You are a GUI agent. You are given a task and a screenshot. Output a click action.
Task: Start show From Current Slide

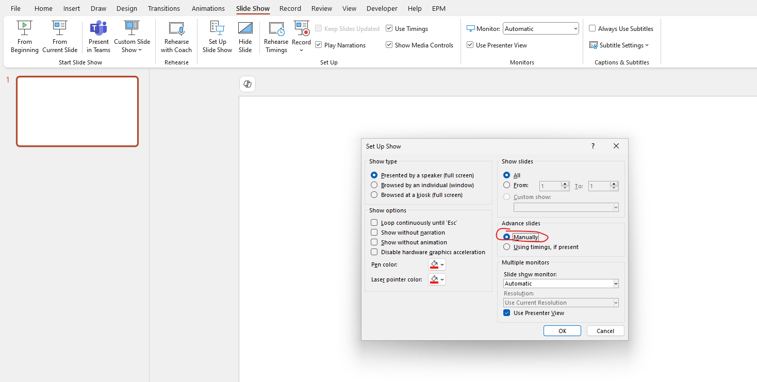click(60, 37)
